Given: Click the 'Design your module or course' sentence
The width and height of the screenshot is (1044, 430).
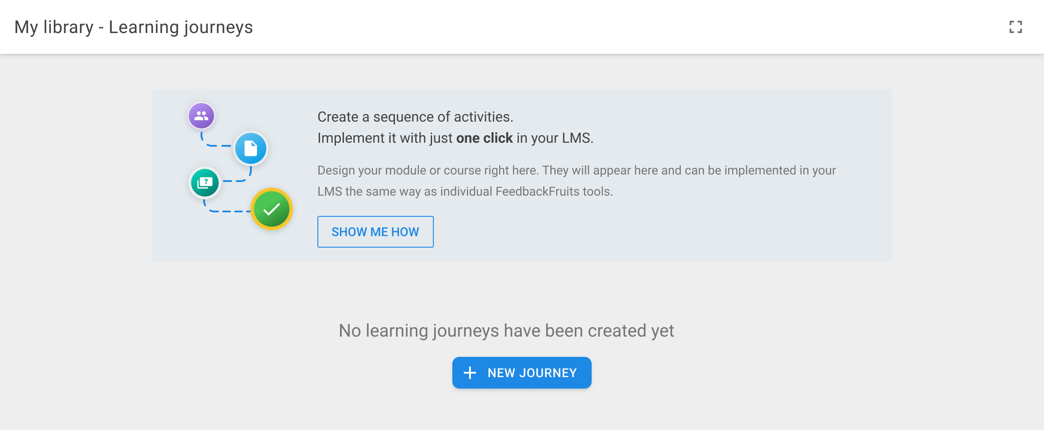Looking at the screenshot, I should pos(428,171).
